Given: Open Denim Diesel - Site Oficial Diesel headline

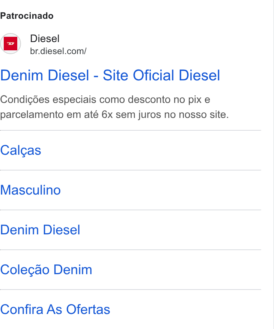Looking at the screenshot, I should coord(110,75).
